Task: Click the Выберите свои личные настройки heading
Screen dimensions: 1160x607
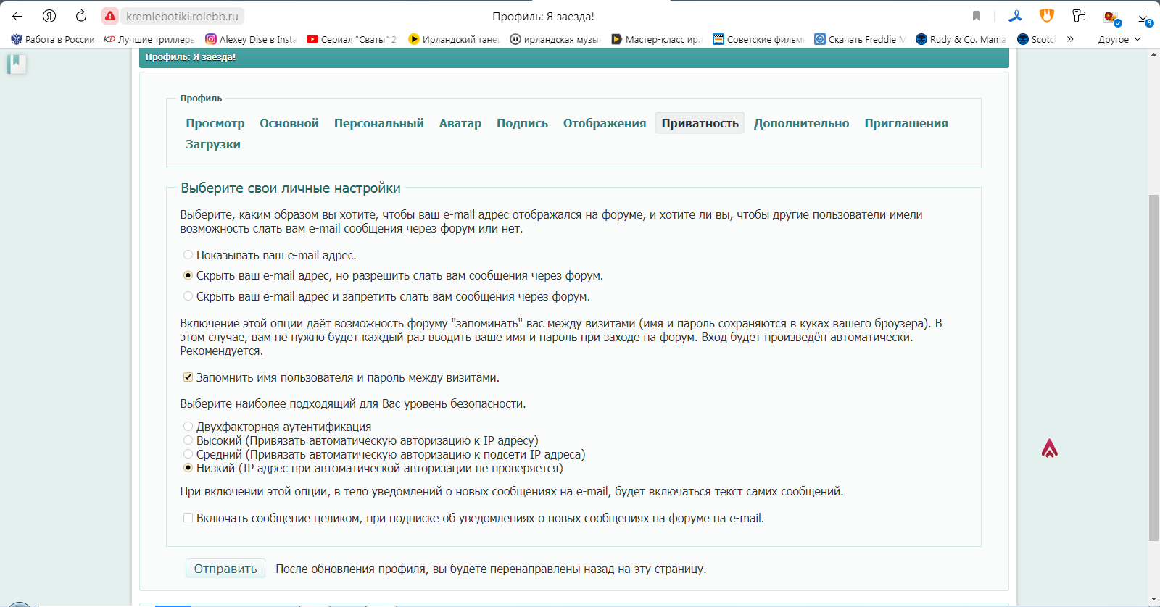Action: 290,188
